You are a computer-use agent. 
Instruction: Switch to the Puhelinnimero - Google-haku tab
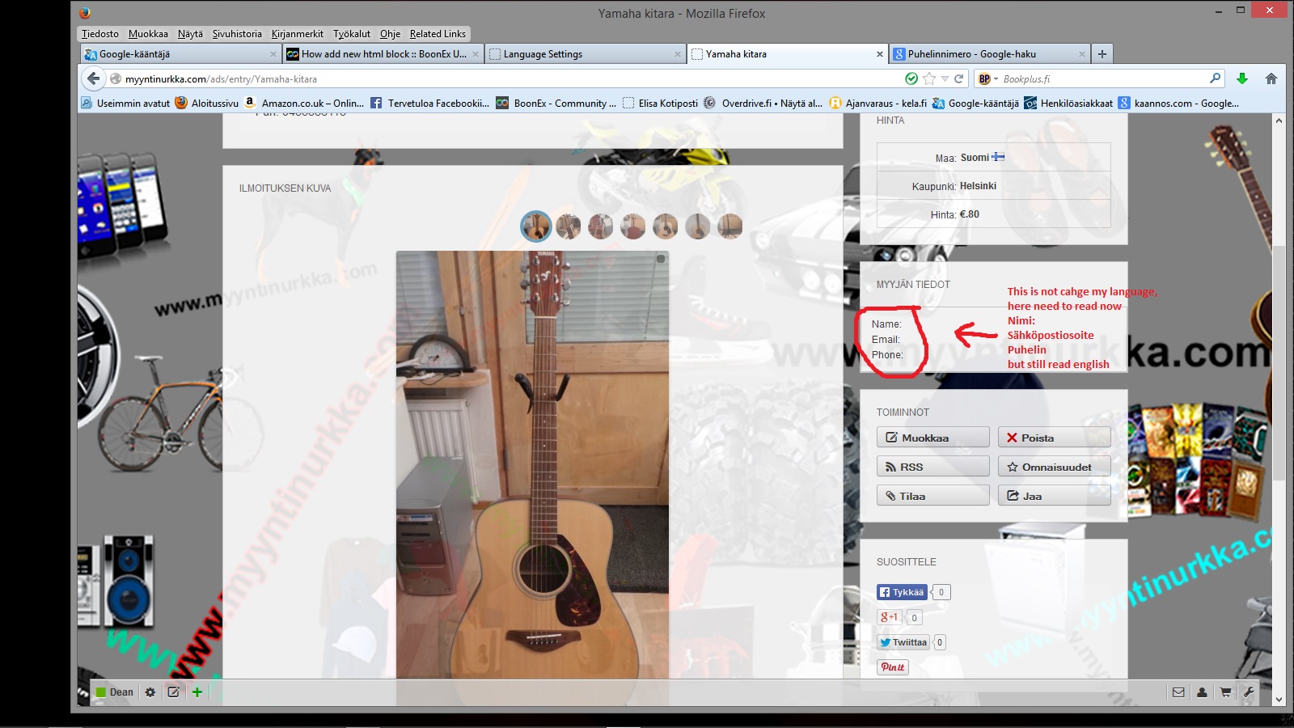[989, 54]
